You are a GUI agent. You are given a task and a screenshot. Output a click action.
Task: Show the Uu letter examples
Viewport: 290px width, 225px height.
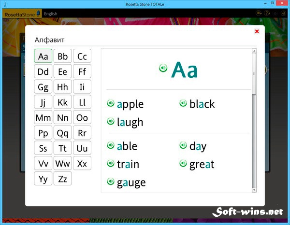point(82,148)
